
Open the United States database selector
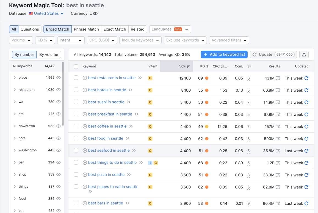coord(49,13)
